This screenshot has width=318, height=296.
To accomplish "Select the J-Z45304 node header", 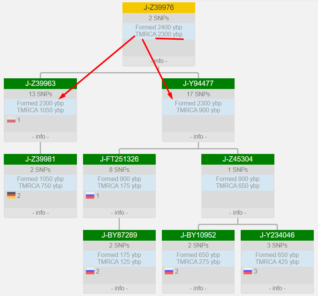I will (x=238, y=159).
